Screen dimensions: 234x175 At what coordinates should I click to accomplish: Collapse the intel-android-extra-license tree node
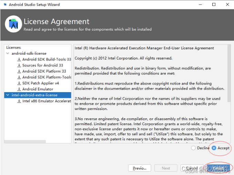point(8,95)
